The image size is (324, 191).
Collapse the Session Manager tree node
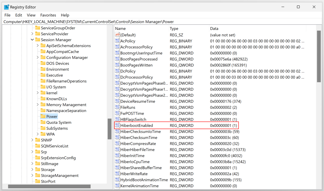pos(32,40)
